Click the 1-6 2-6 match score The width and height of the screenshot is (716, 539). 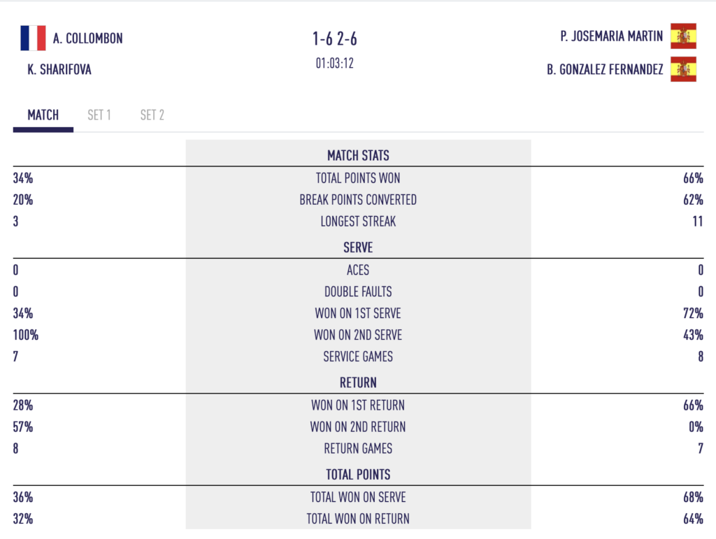point(335,38)
